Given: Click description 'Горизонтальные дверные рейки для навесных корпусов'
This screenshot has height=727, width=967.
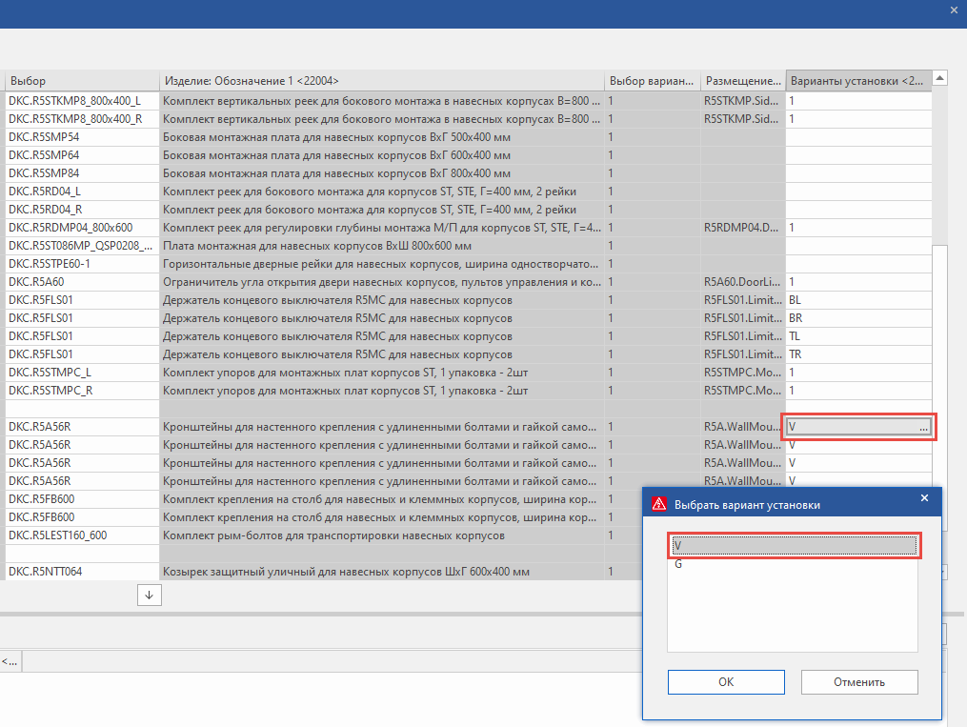Looking at the screenshot, I should (382, 264).
